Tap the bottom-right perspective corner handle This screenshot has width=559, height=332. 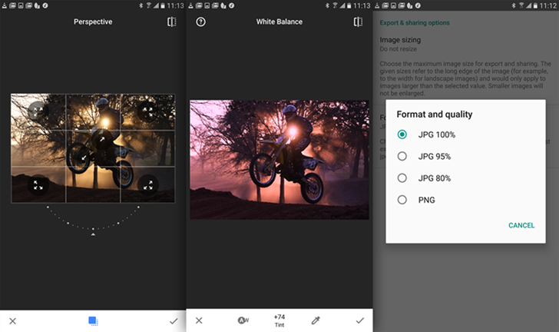(x=147, y=184)
